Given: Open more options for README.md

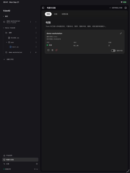Looking at the screenshot, I should (x=36, y=38).
